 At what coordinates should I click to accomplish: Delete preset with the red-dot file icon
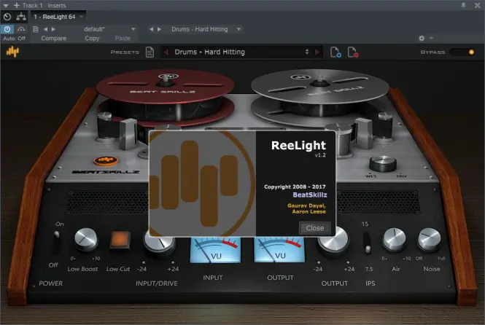point(352,52)
